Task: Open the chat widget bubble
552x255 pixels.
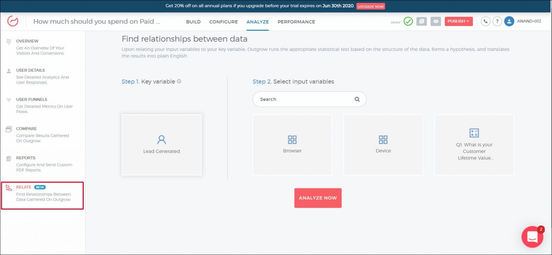Action: pos(532,237)
